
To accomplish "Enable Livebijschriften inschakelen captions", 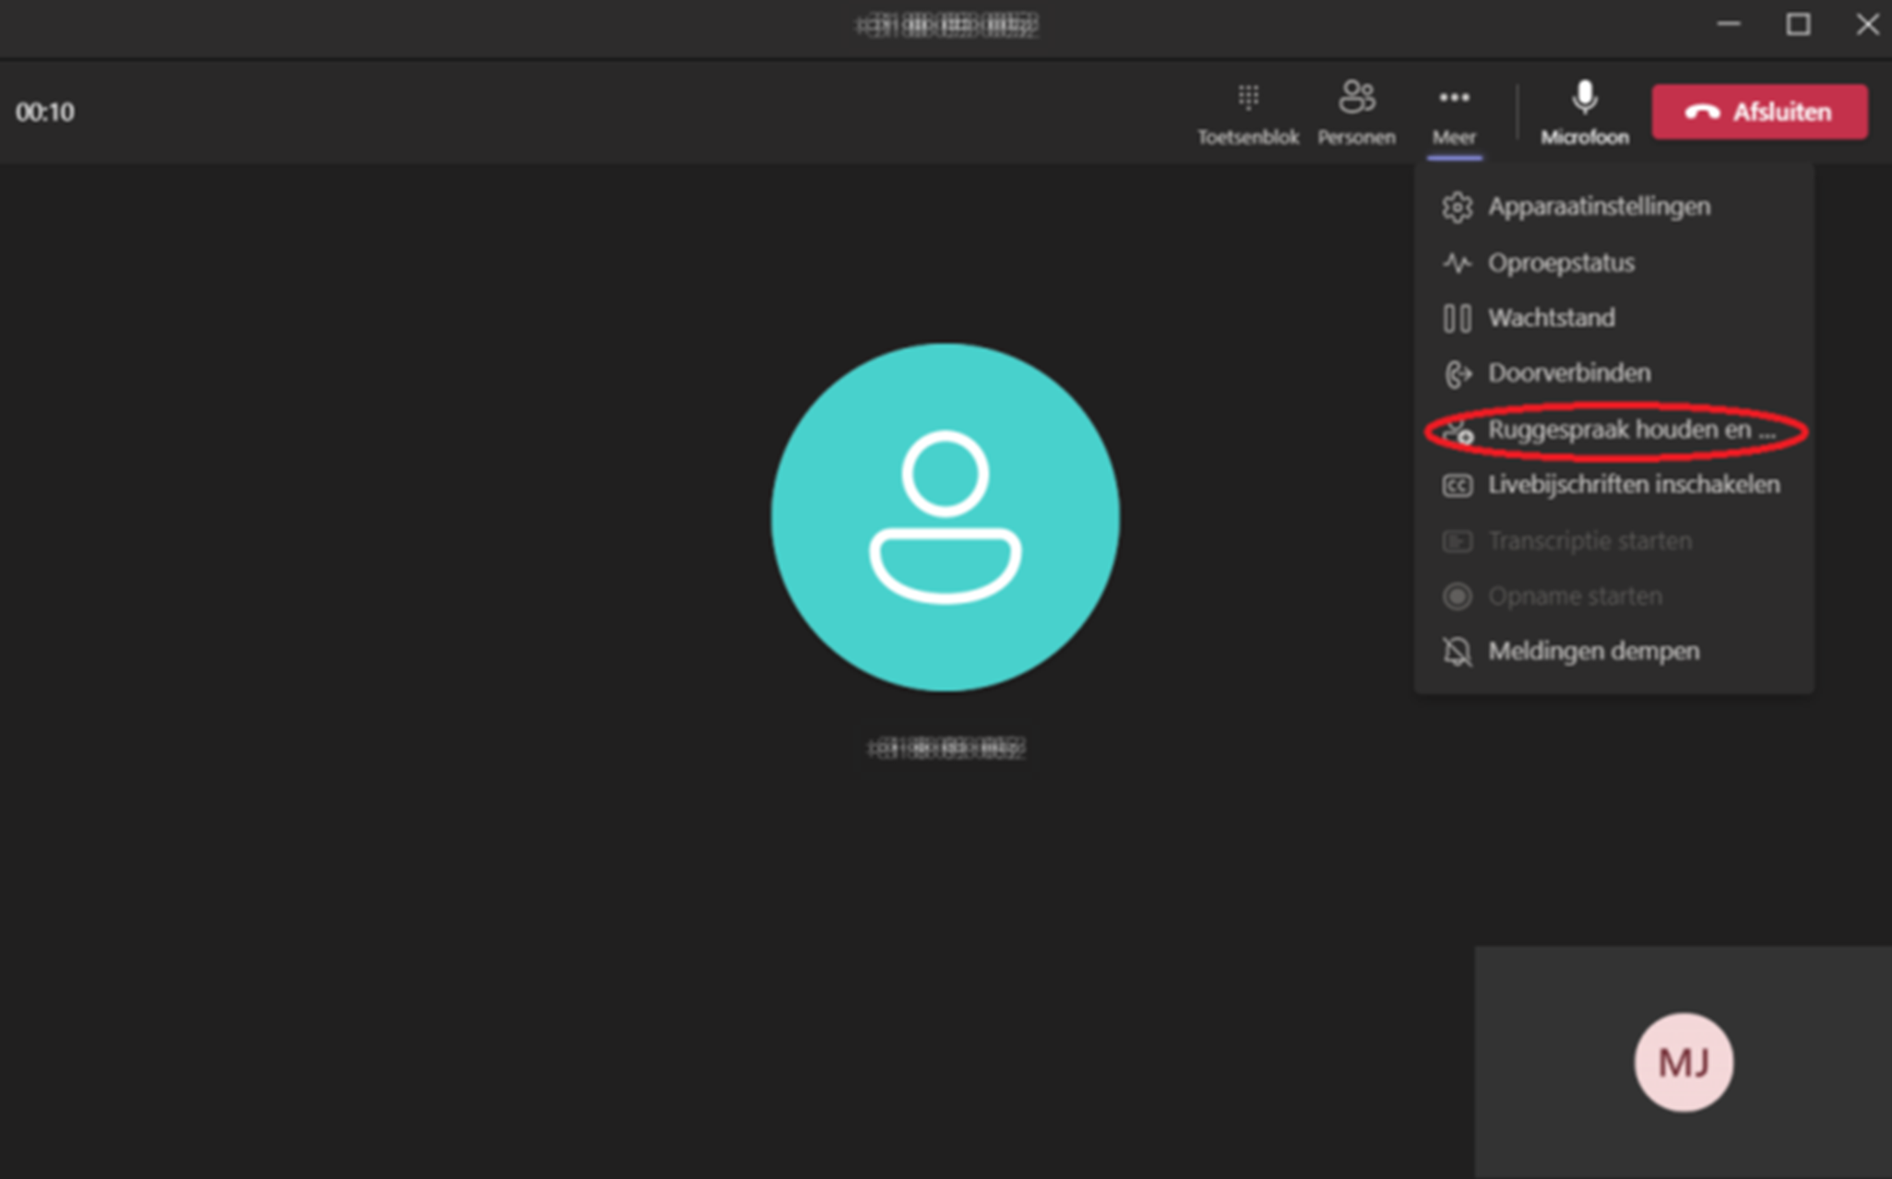I will tap(1633, 485).
